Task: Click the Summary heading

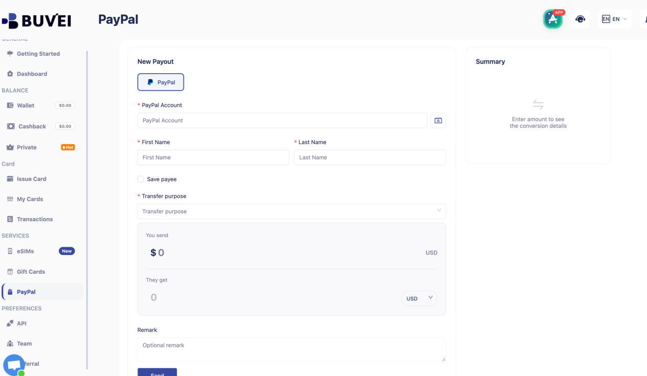Action: pyautogui.click(x=490, y=61)
